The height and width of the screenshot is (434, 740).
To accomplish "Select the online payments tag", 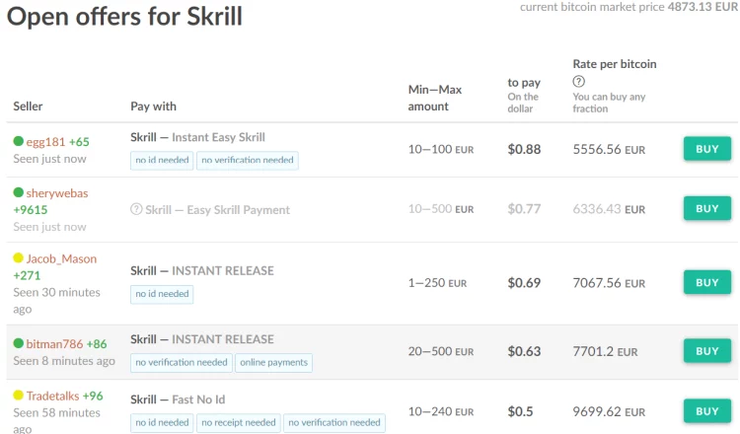I will click(273, 362).
